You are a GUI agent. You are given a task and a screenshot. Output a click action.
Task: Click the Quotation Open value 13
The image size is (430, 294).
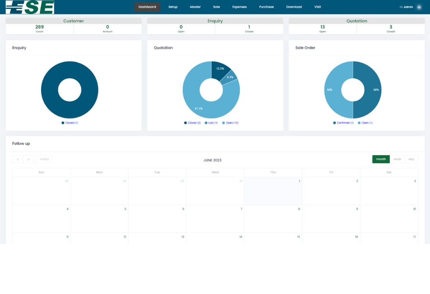pos(322,27)
